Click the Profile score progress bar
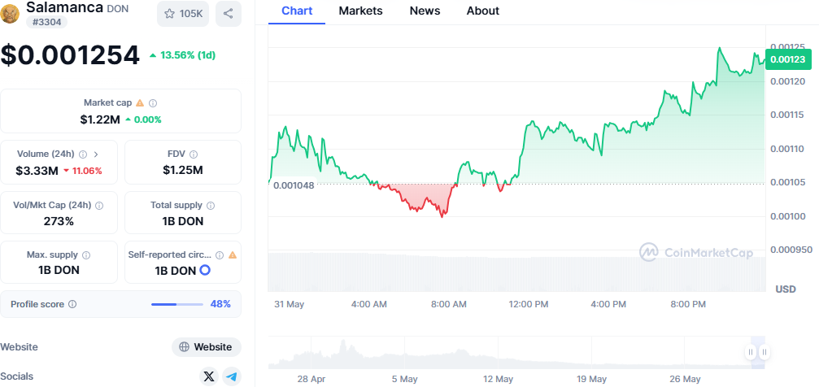Image resolution: width=819 pixels, height=387 pixels. click(176, 304)
